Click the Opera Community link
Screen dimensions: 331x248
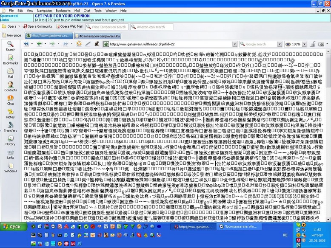coord(38,27)
